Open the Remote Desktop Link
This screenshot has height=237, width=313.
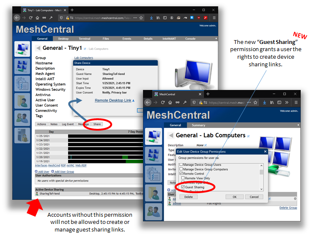pos(113,100)
